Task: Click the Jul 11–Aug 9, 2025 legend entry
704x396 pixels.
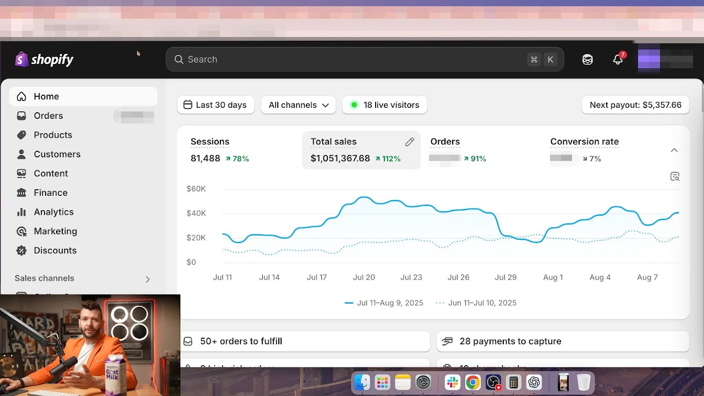Action: pos(384,303)
